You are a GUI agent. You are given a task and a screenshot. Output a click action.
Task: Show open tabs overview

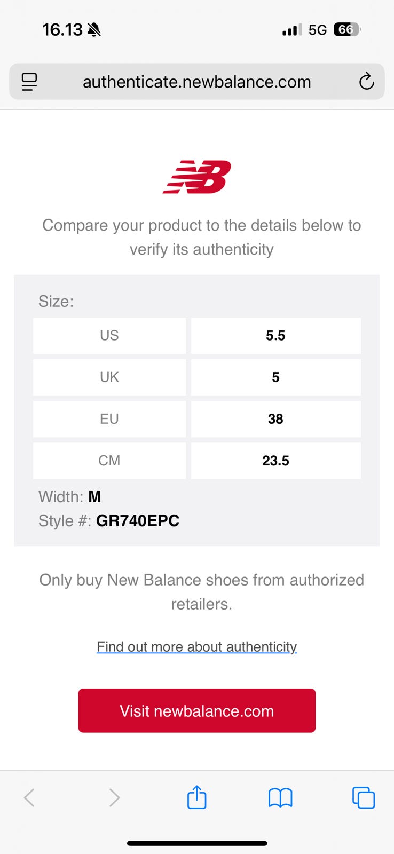pyautogui.click(x=364, y=798)
